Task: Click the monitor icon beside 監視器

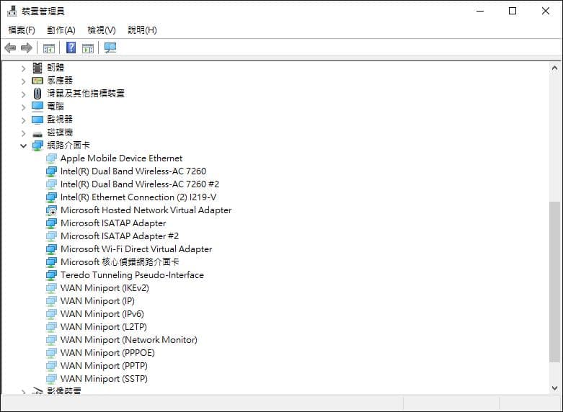Action: pos(37,120)
